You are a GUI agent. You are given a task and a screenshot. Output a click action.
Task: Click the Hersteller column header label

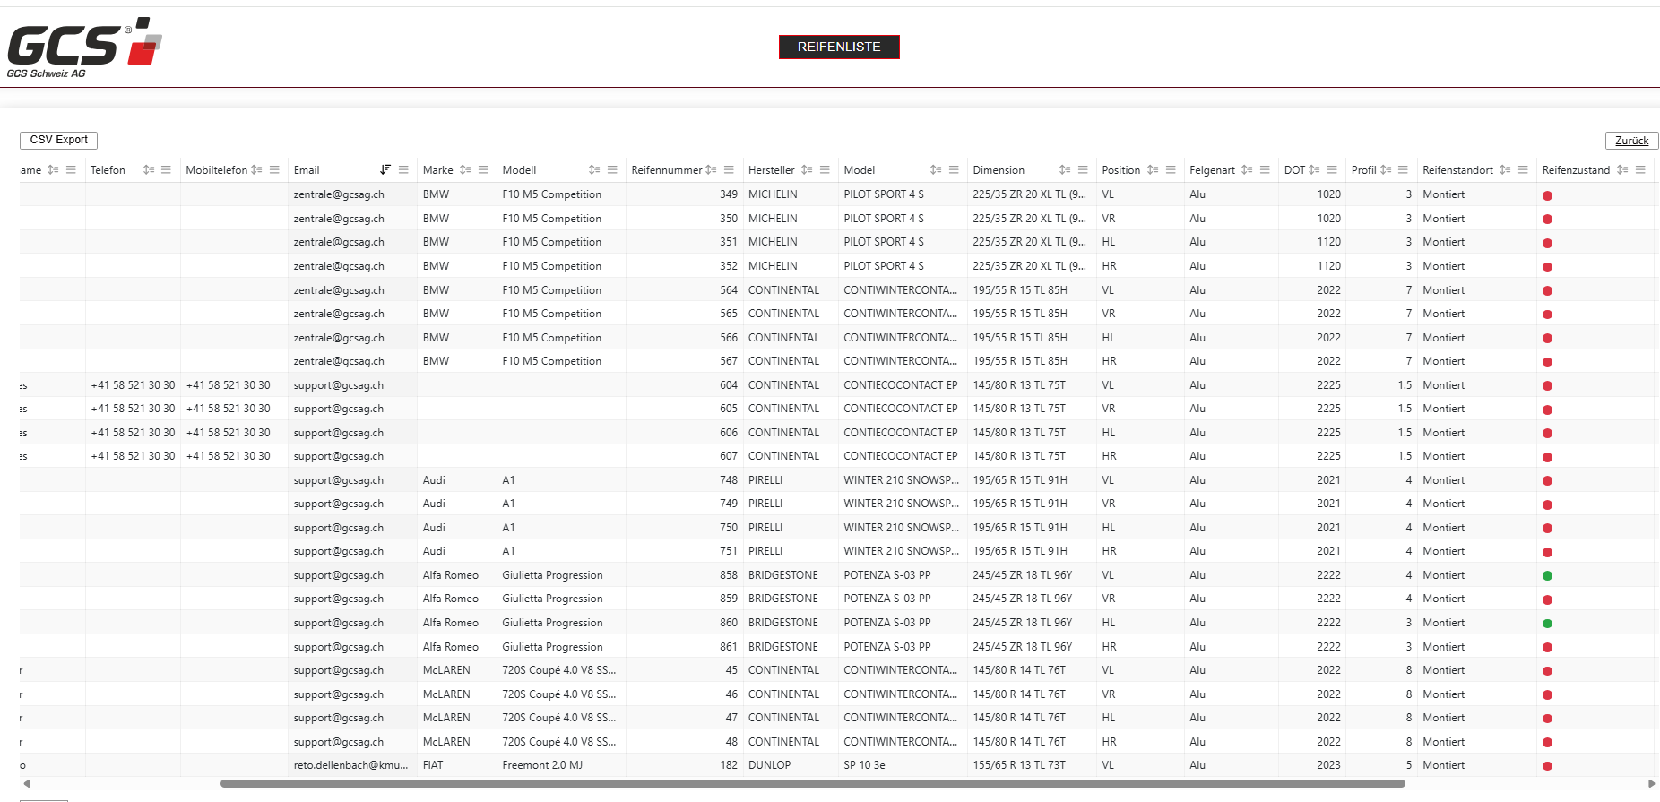pos(772,170)
